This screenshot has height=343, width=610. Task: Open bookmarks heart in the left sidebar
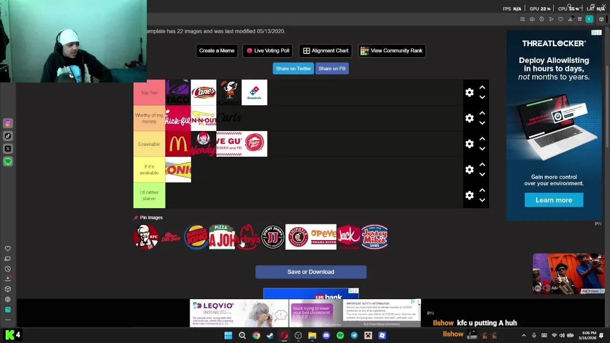8,249
